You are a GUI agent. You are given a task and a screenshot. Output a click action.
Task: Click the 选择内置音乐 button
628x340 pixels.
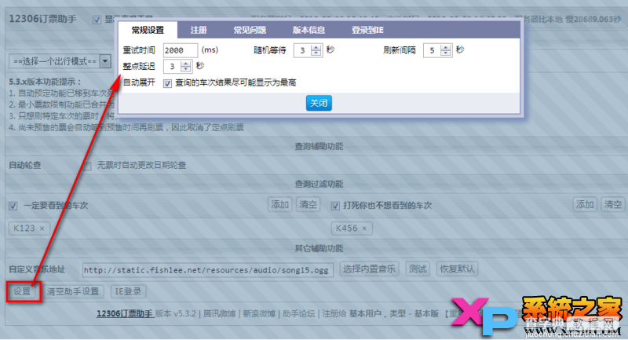click(369, 269)
